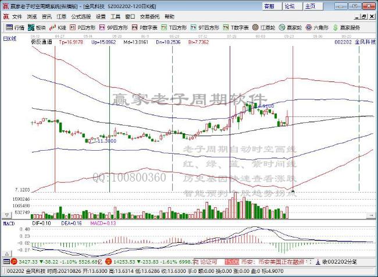Switch to K线 candlestick chart icon

point(52,27)
